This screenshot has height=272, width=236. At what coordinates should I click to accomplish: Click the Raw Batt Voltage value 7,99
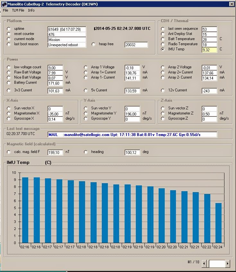click(x=55, y=73)
